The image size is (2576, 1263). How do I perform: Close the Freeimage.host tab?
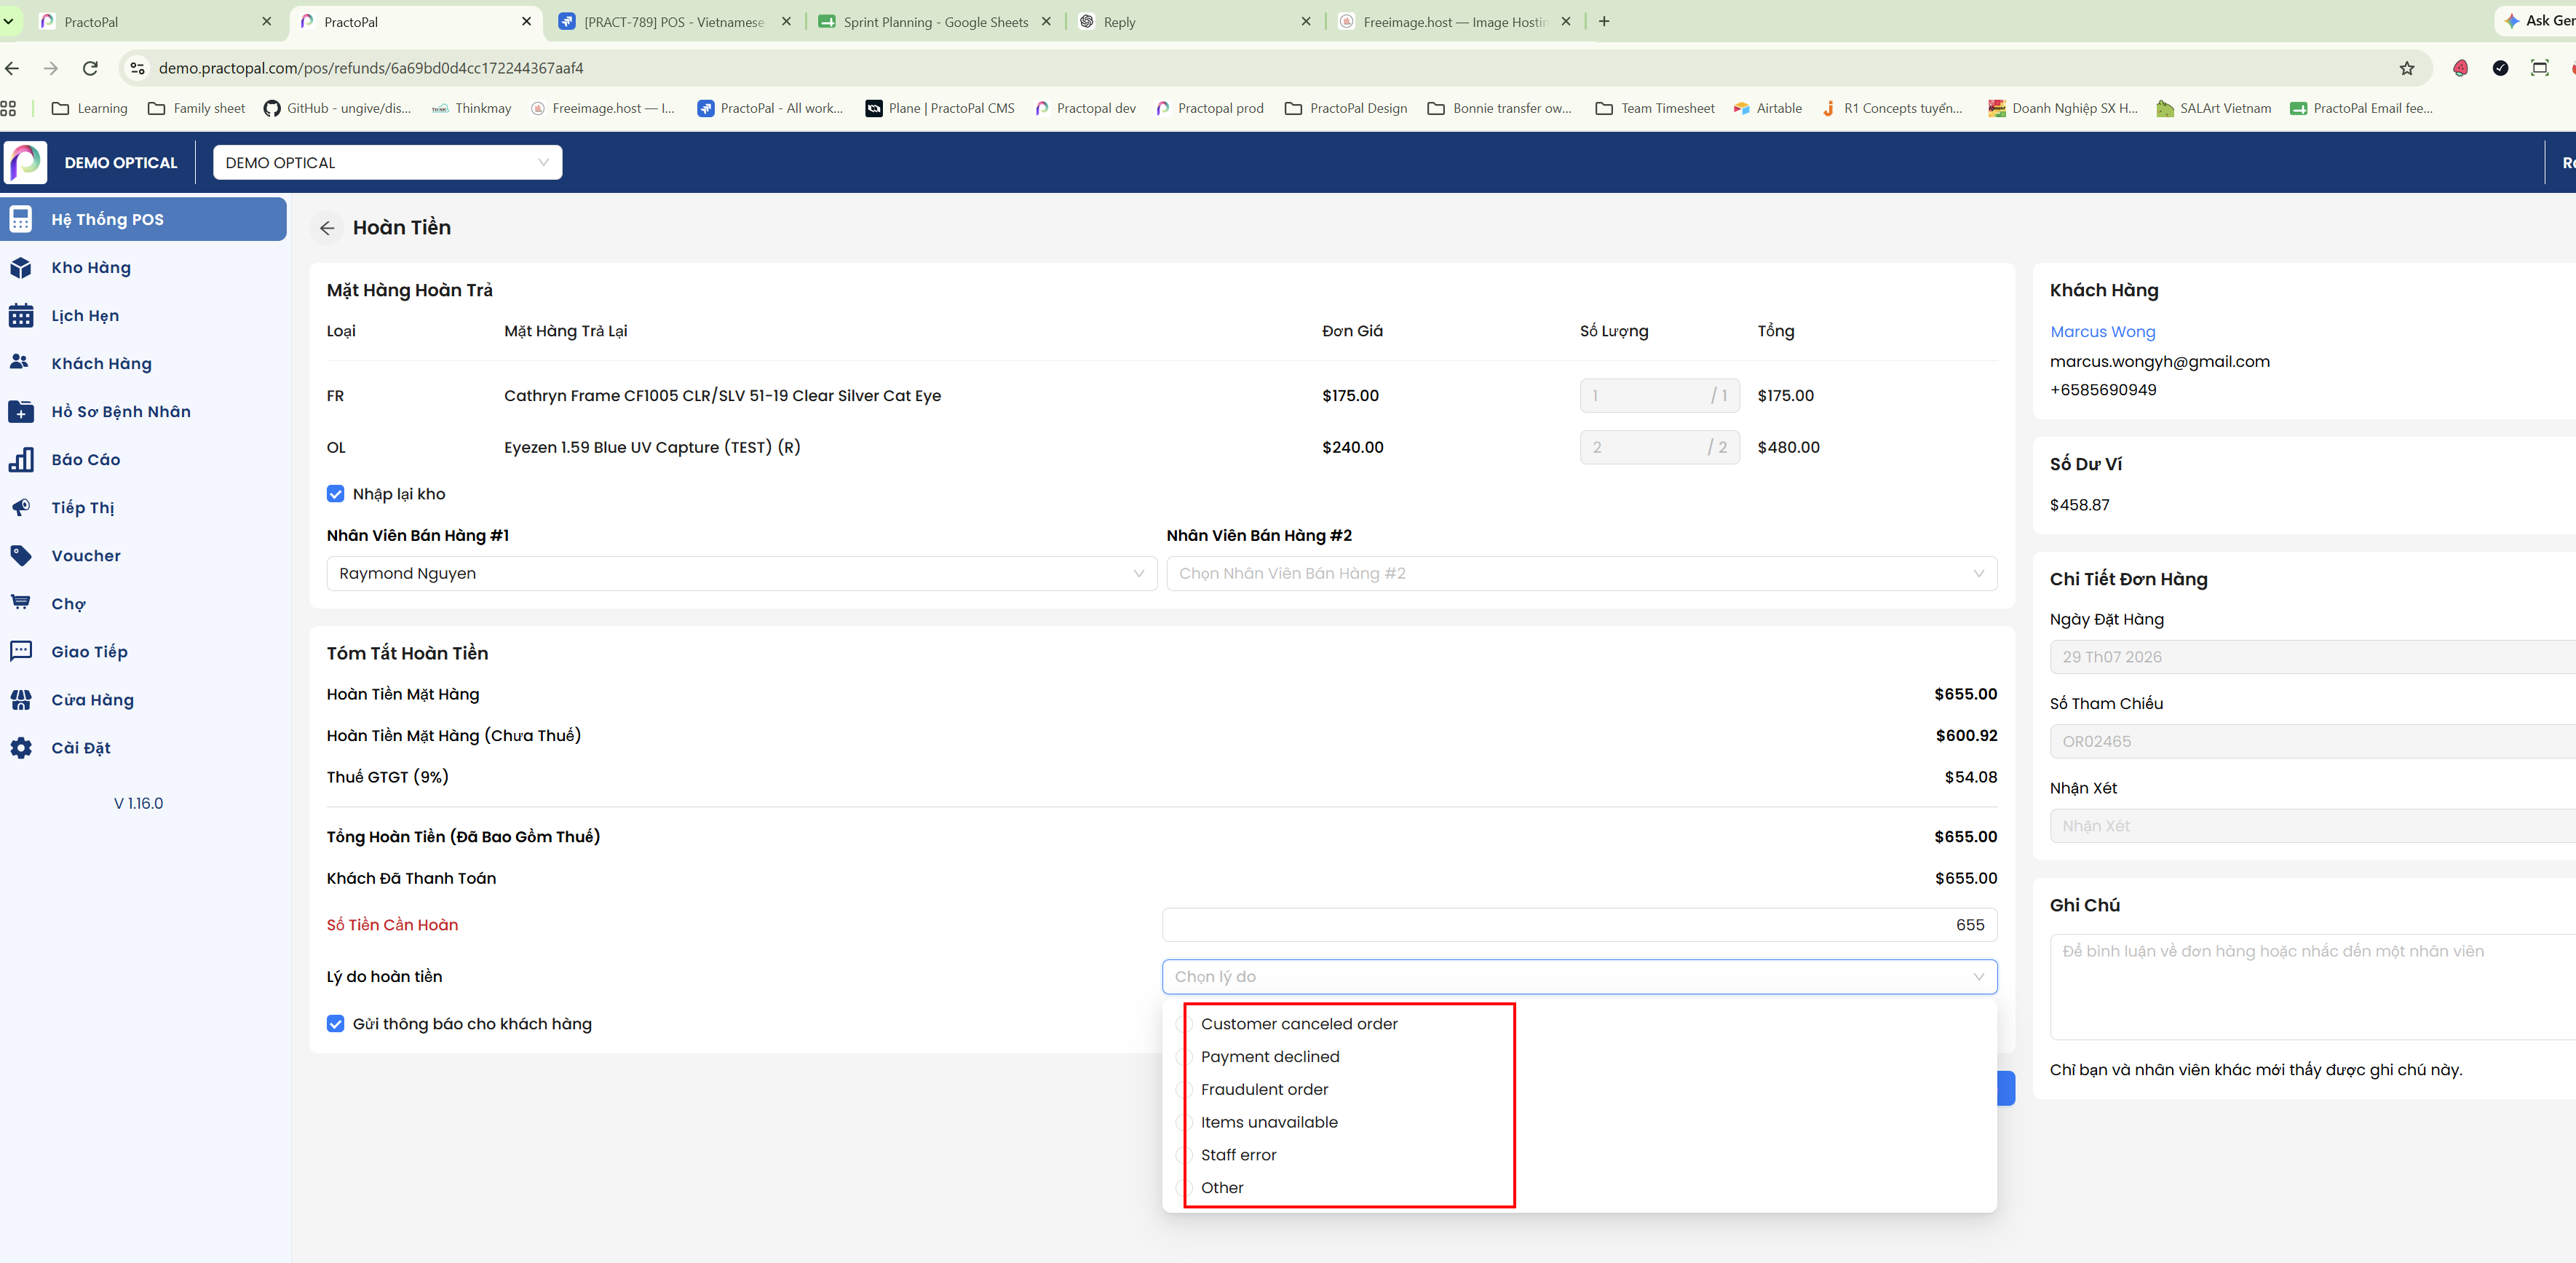[x=1566, y=21]
